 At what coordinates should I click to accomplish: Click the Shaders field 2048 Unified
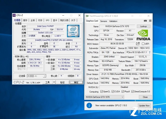click(109, 57)
